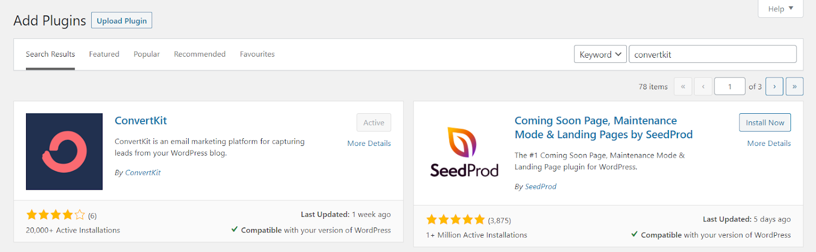Open the Favourites tab

pyautogui.click(x=257, y=54)
